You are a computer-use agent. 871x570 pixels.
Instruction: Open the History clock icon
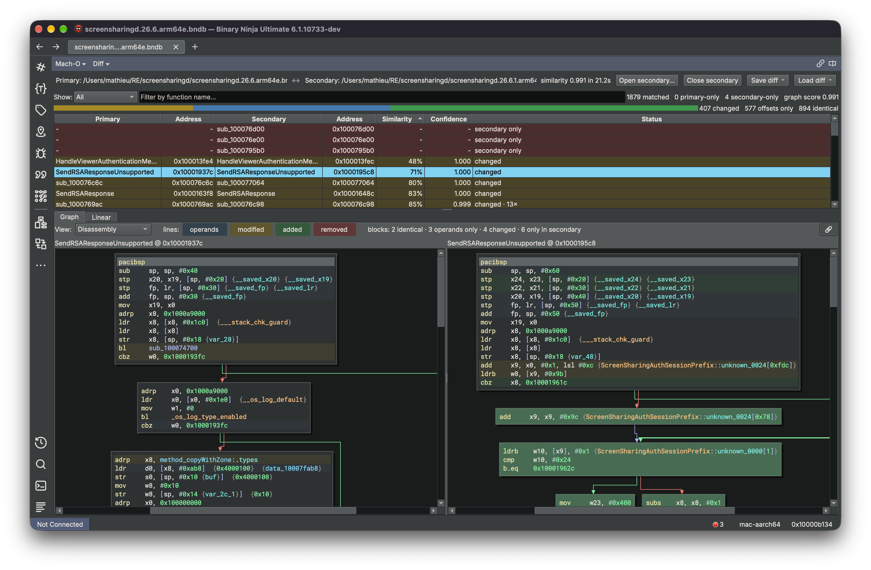pyautogui.click(x=41, y=443)
